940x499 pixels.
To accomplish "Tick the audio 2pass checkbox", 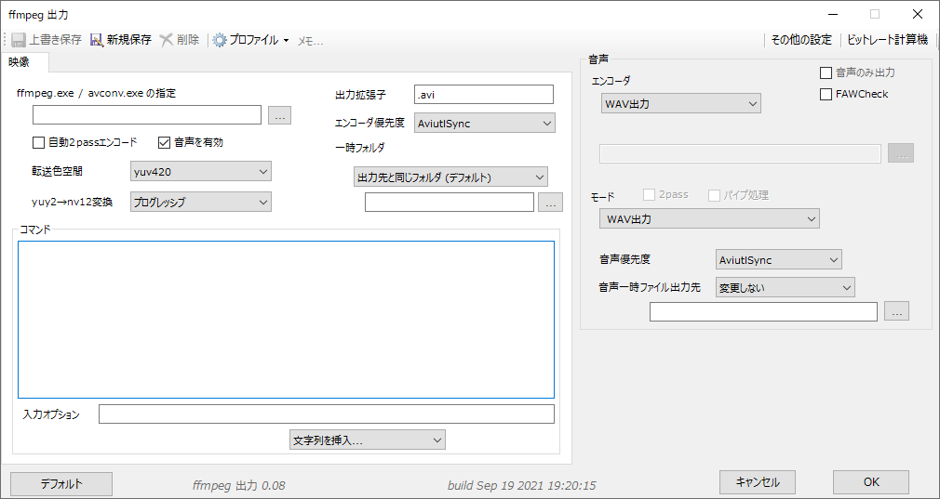I will coord(649,195).
